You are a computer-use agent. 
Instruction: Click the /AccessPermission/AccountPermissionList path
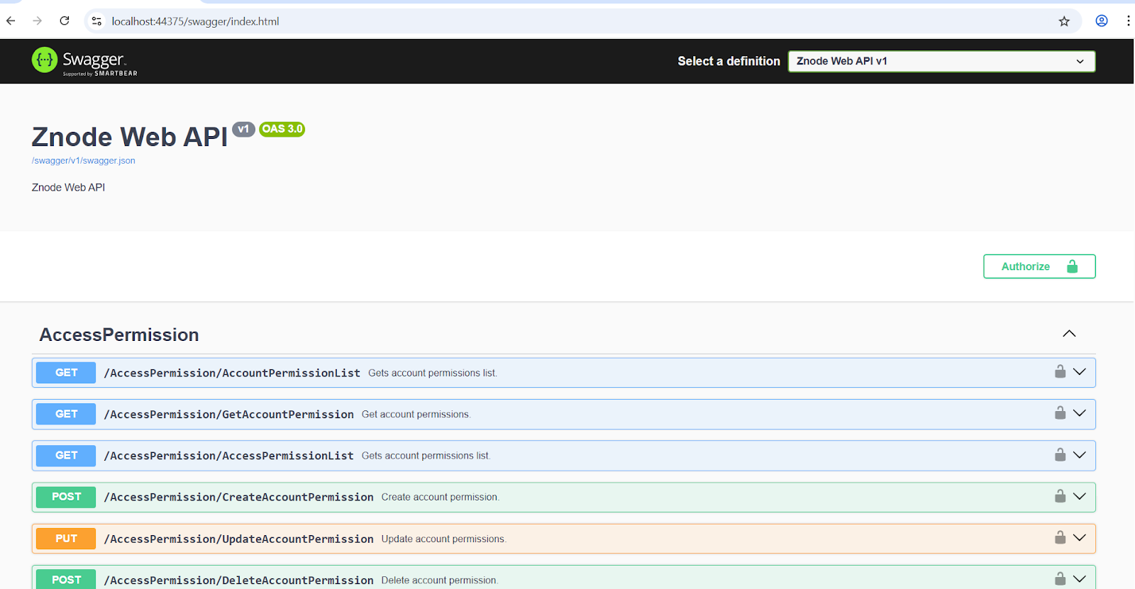(232, 373)
